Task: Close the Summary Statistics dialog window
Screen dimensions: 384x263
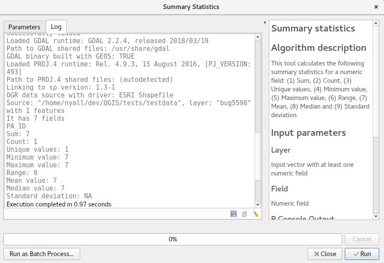Action: (x=376, y=7)
